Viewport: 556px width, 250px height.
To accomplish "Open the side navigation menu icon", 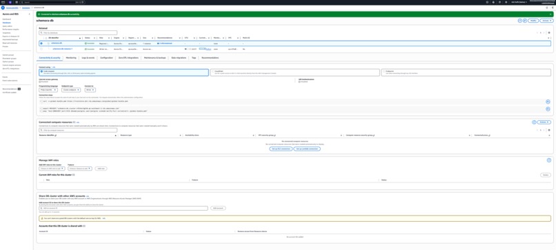I will click(x=3, y=8).
